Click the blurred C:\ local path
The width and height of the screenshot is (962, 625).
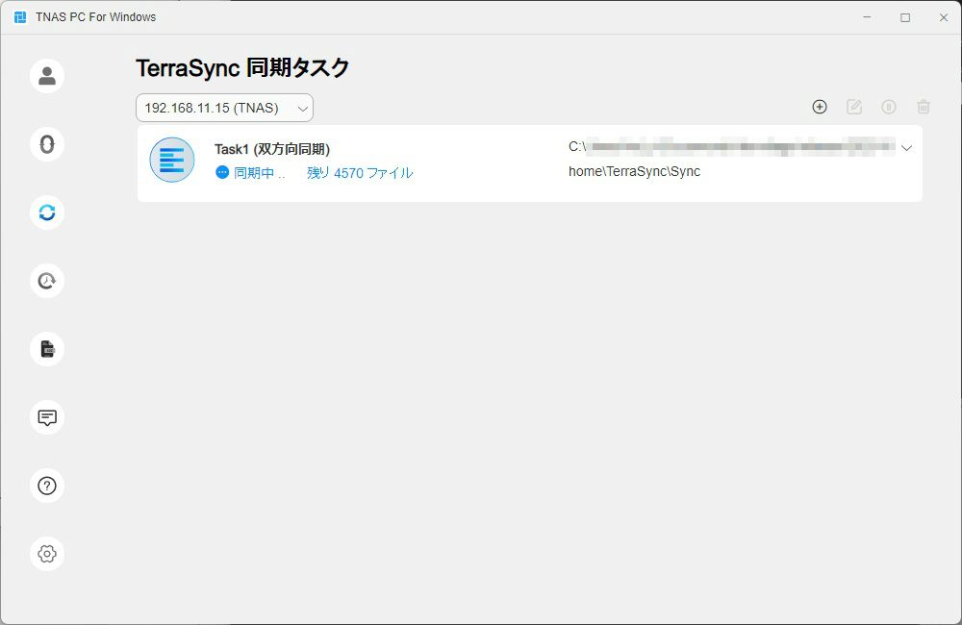[x=732, y=146]
